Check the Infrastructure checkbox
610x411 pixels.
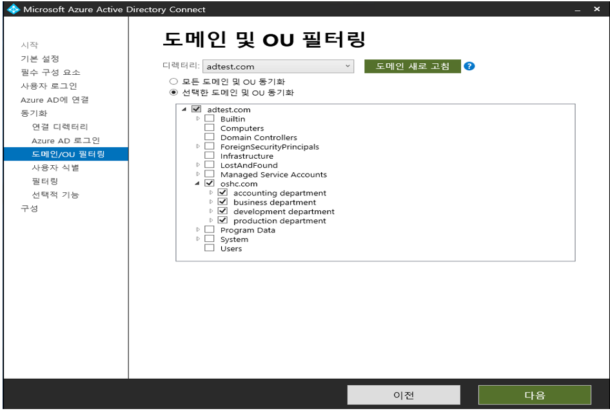(210, 155)
